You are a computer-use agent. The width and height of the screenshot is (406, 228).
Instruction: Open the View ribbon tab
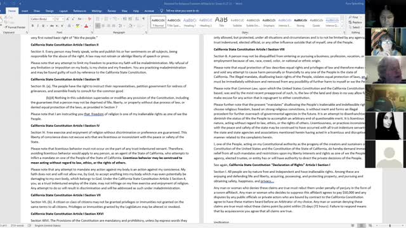coord(124,11)
